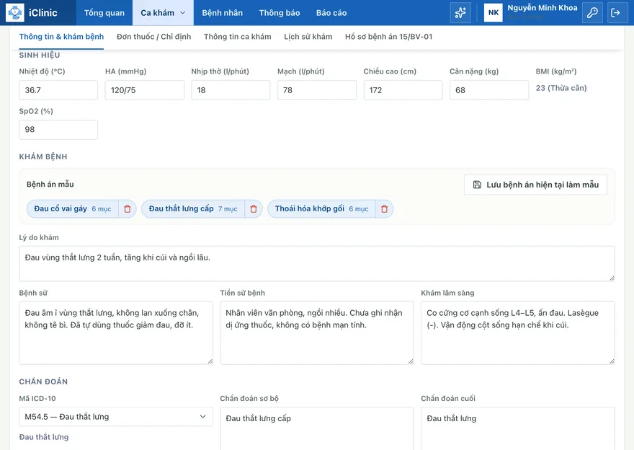
Task: Open the Báo cáo menu
Action: tap(331, 12)
